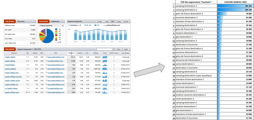
Task: Select the All time range toggle
Action: click(126, 22)
